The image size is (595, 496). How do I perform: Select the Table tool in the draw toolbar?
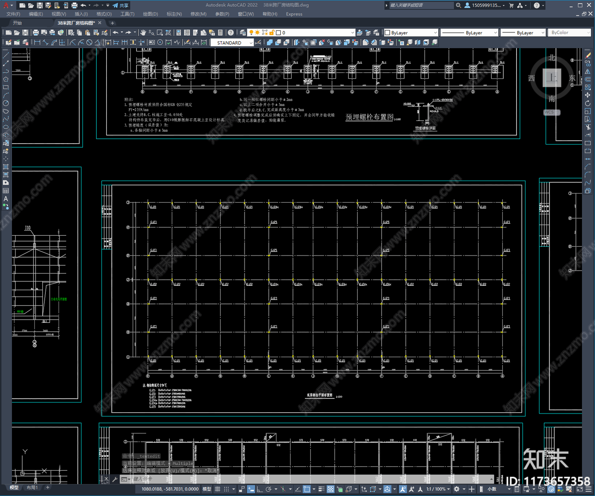pos(6,191)
